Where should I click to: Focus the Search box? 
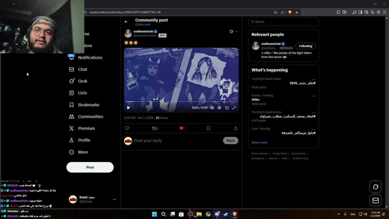pyautogui.click(x=284, y=22)
